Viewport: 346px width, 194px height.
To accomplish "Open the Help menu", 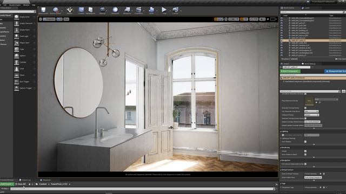I will click(34, 5).
